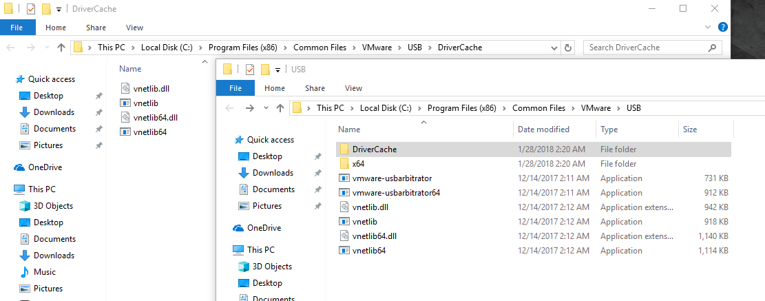
Task: Click USB breadcrumb in DriverCache address bar
Action: (x=415, y=48)
